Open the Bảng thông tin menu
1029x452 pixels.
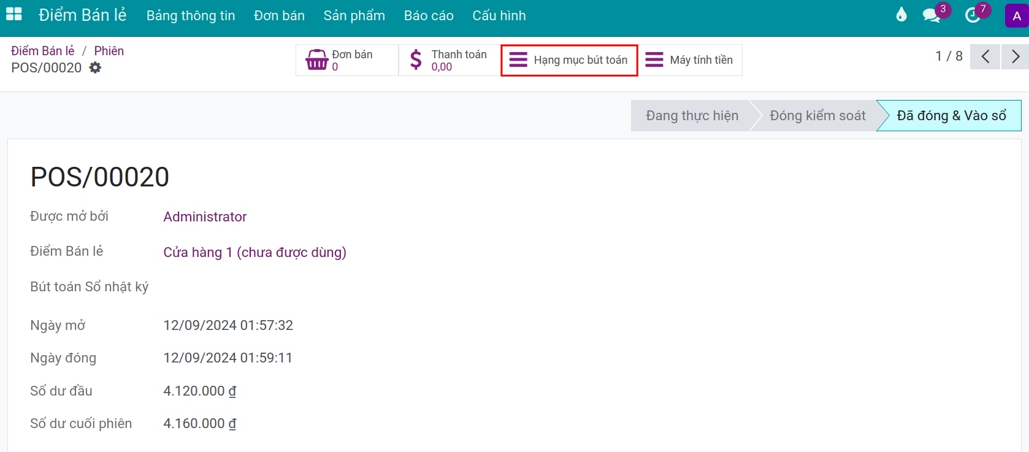coord(191,16)
